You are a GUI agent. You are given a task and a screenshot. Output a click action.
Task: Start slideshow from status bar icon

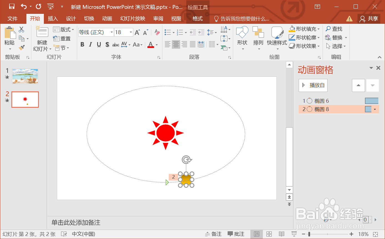click(294, 234)
